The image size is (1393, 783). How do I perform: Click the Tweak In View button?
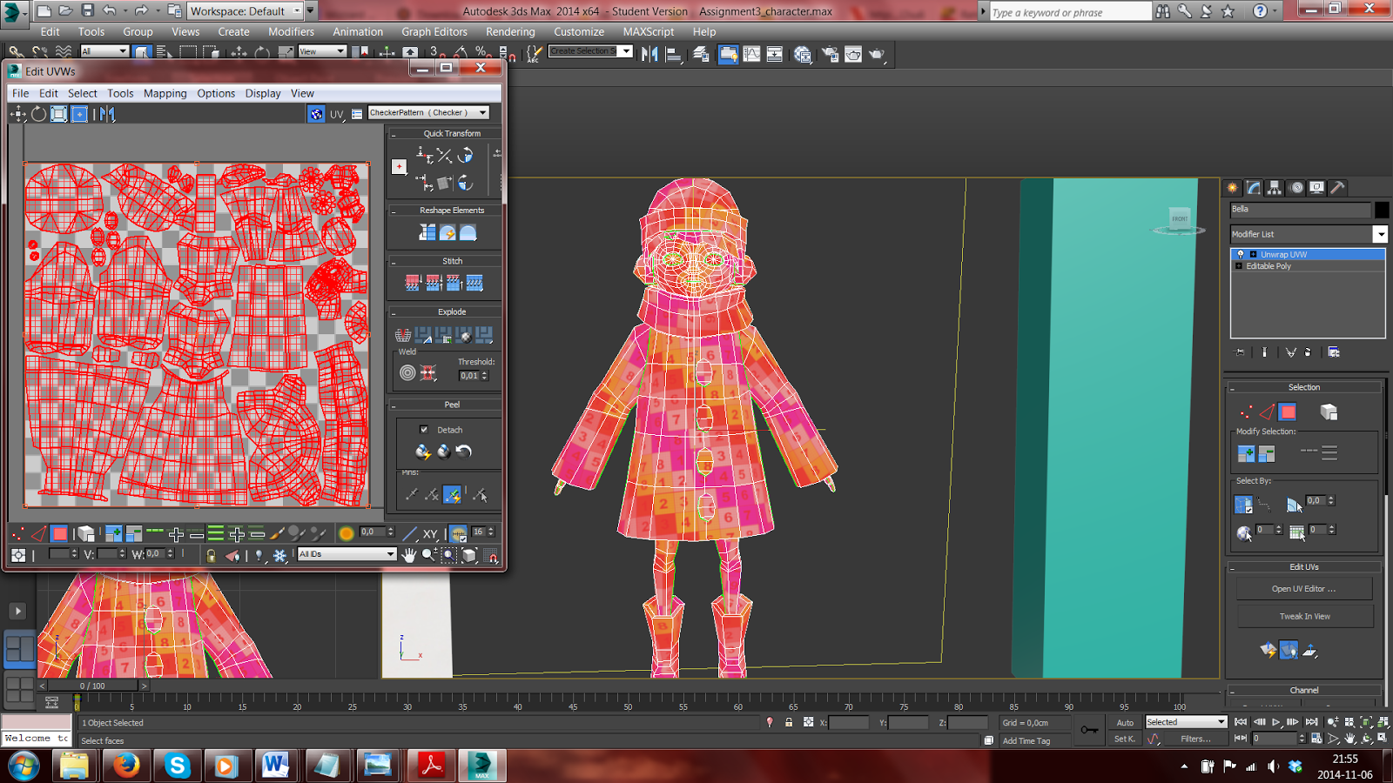[1304, 616]
